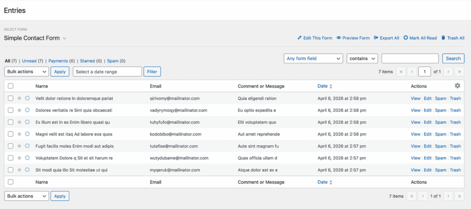Check the Ex illum est entry

(x=11, y=122)
